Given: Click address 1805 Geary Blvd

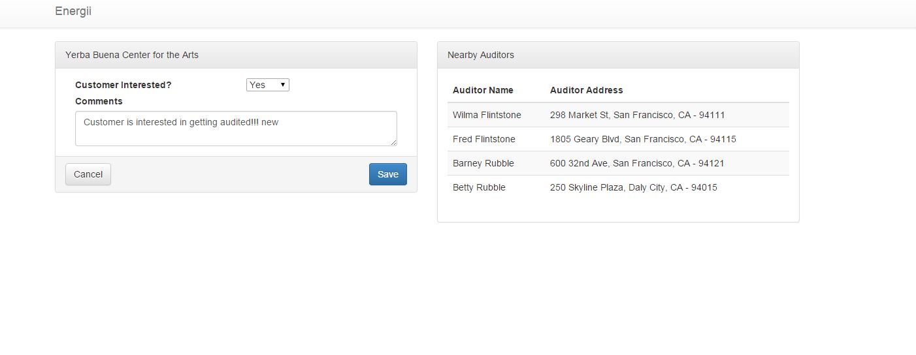Looking at the screenshot, I should click(x=643, y=139).
